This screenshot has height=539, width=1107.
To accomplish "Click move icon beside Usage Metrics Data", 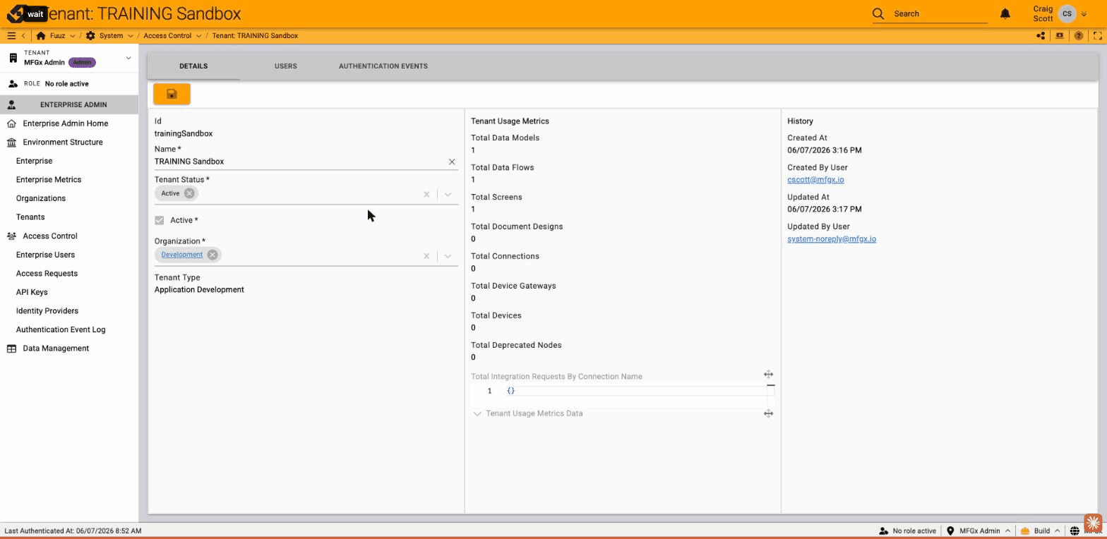I will pyautogui.click(x=768, y=413).
